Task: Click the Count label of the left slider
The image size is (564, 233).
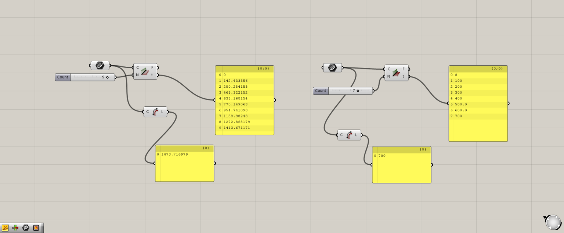Action: (62, 77)
